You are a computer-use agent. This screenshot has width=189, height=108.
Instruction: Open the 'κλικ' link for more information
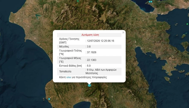pyautogui.click(x=69, y=77)
